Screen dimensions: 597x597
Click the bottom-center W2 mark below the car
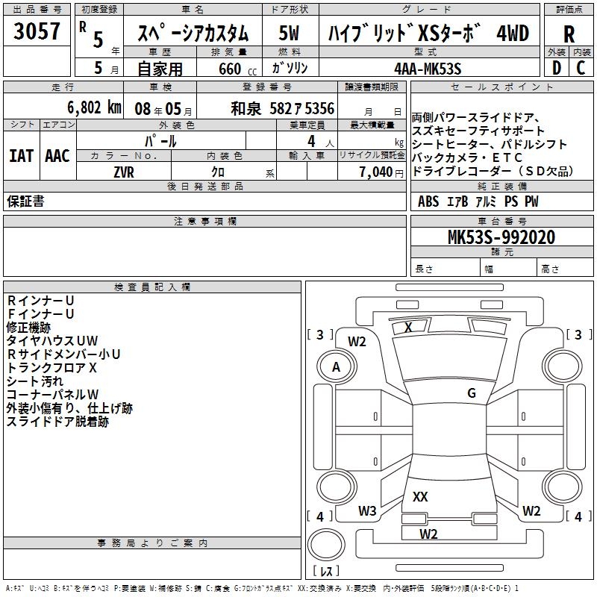point(428,534)
